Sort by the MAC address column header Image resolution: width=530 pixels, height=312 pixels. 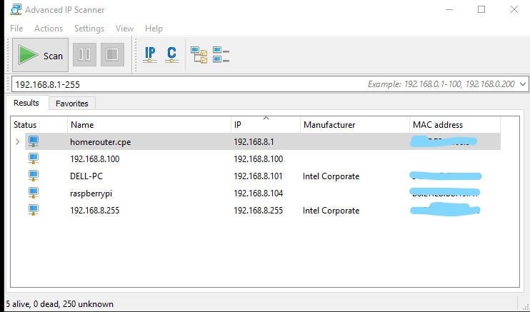[x=455, y=125]
